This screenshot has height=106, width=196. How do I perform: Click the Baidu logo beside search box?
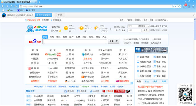[35, 41]
